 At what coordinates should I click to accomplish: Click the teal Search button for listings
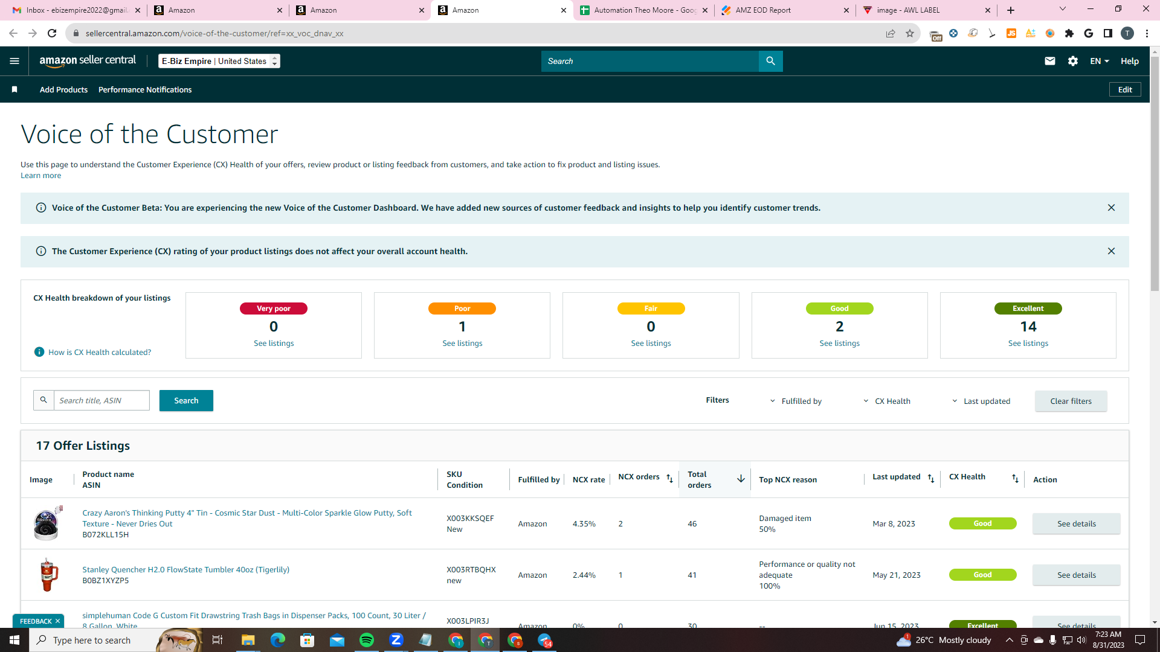click(x=186, y=400)
